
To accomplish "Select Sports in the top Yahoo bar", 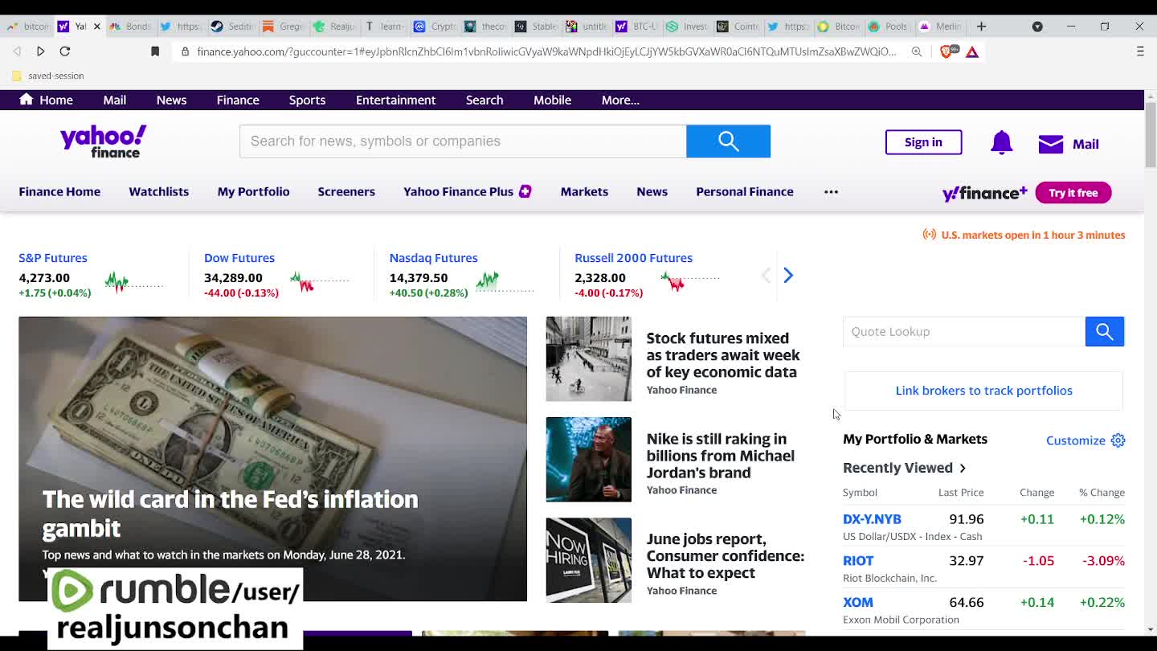I will 307,100.
